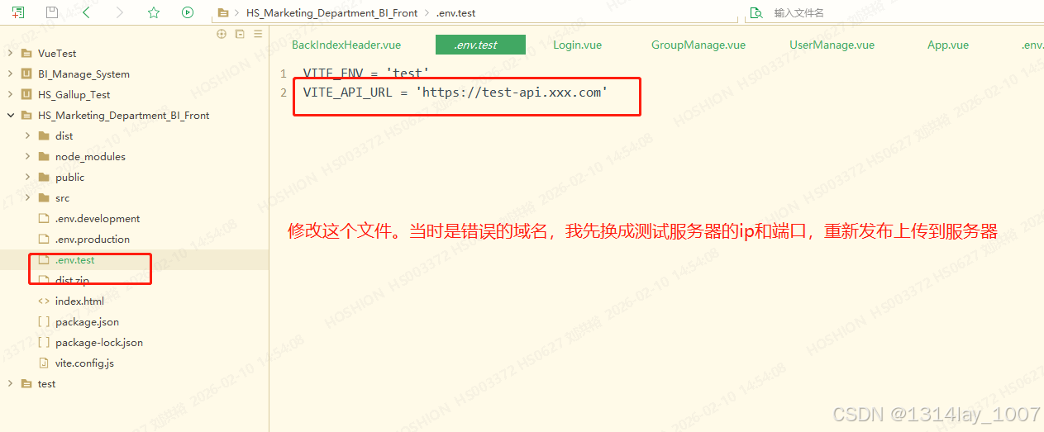The width and height of the screenshot is (1044, 432).
Task: Select the HS_Marketing_Department_BI_Front project label
Action: pyautogui.click(x=124, y=115)
